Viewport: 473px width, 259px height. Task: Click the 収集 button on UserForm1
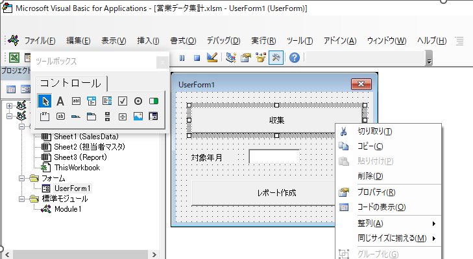click(276, 120)
